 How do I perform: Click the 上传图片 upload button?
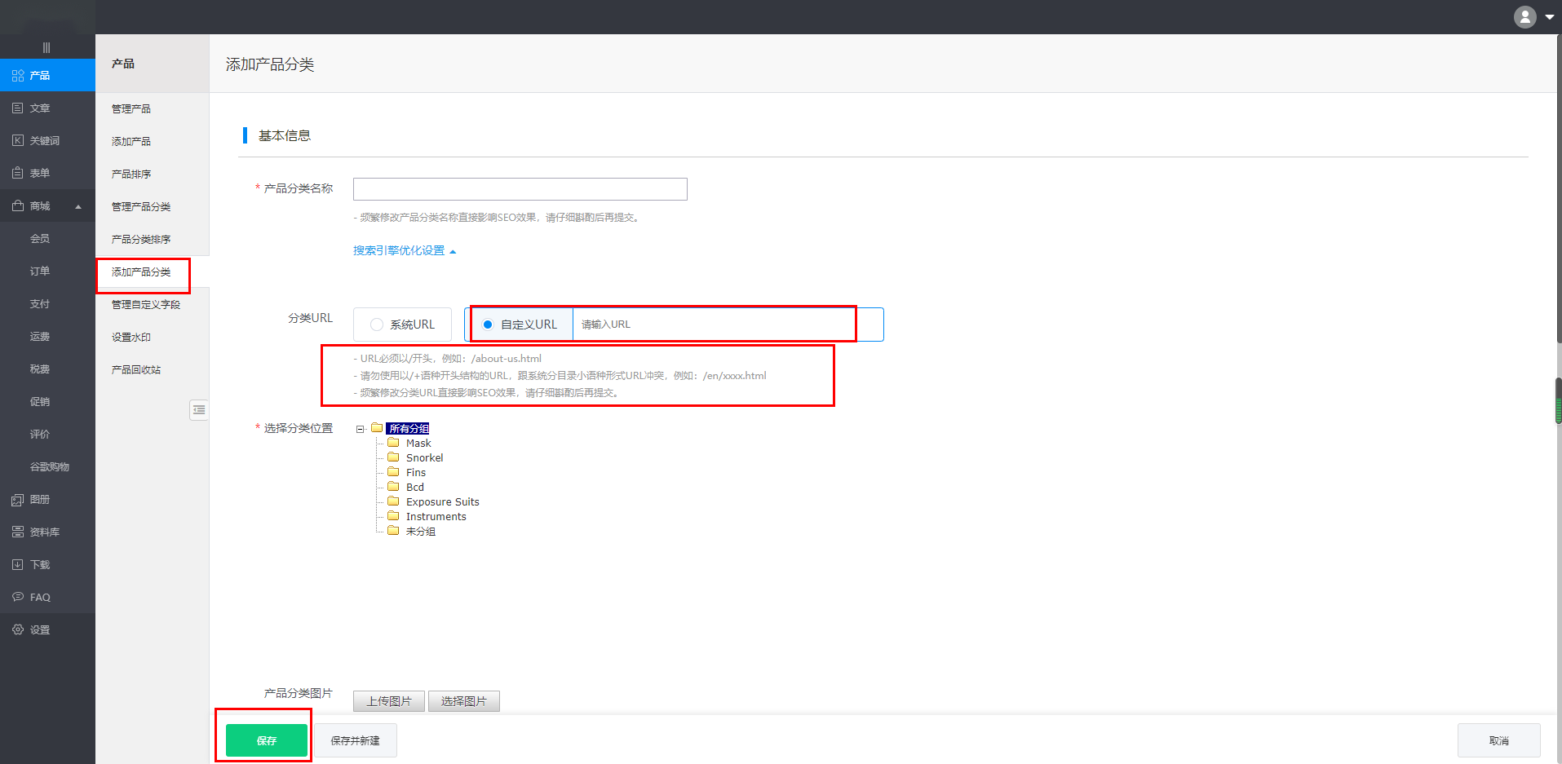(x=388, y=701)
